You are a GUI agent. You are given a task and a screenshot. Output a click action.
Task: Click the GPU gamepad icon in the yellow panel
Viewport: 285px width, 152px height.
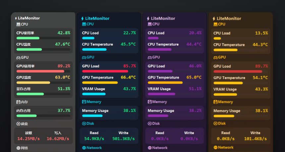click(x=215, y=57)
